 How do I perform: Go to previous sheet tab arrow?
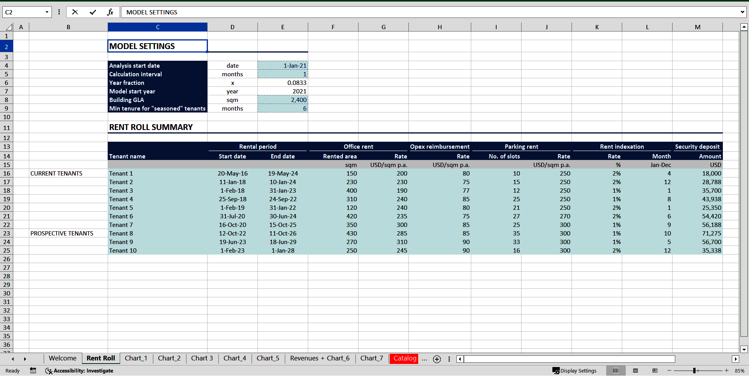point(13,359)
